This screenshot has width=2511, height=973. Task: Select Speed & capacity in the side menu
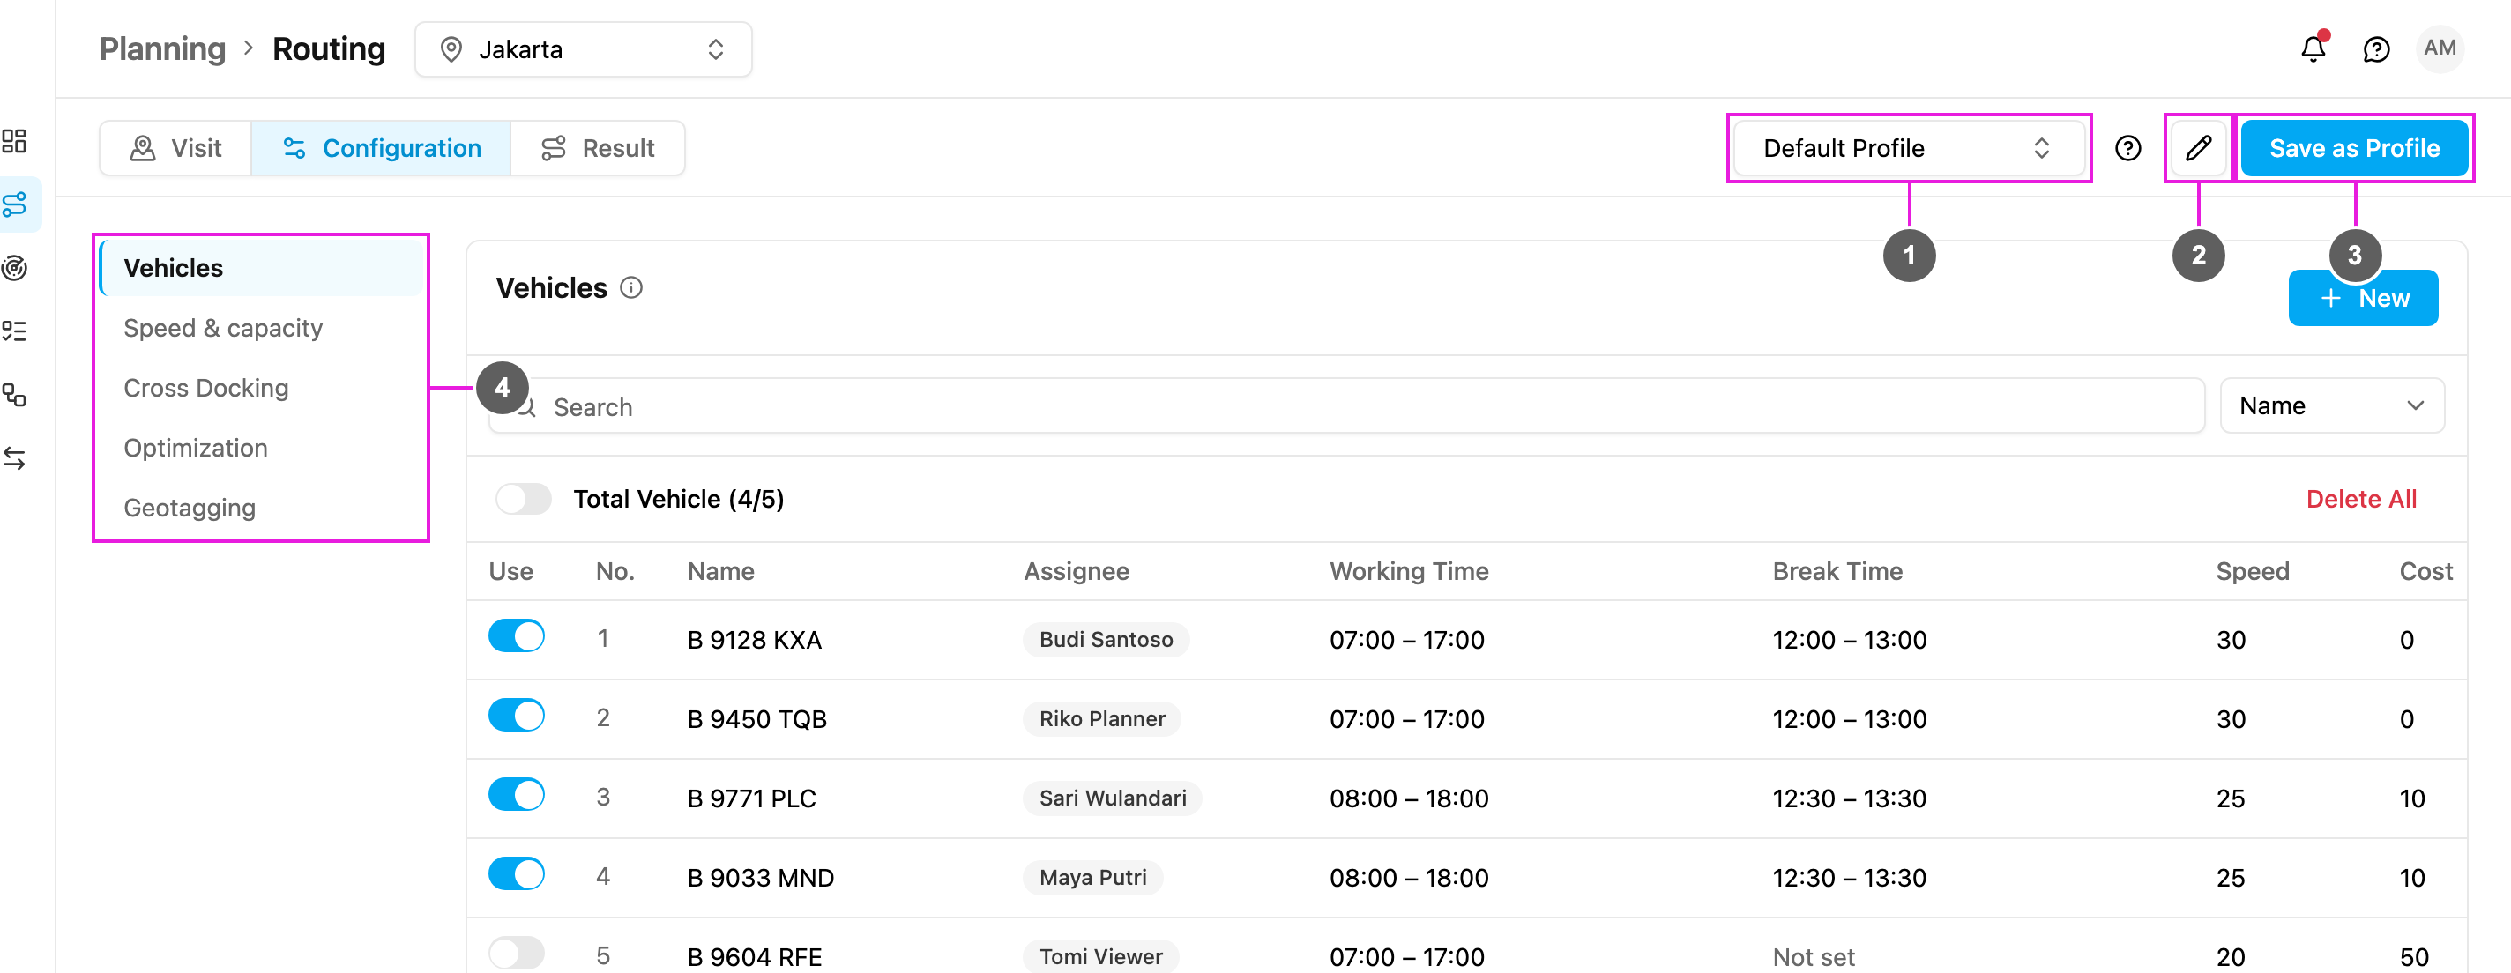click(223, 328)
